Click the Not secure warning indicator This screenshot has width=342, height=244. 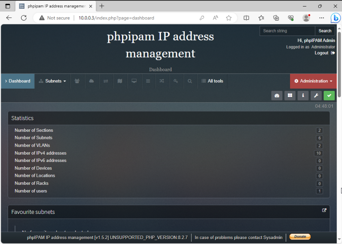(55, 18)
